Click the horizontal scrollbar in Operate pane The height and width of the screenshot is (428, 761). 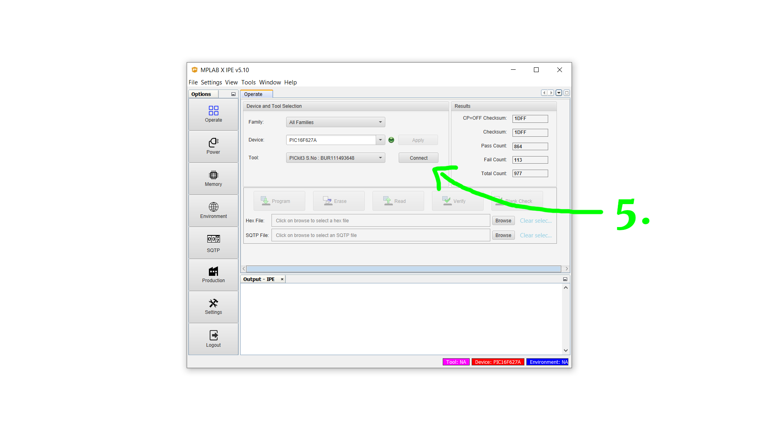(403, 269)
